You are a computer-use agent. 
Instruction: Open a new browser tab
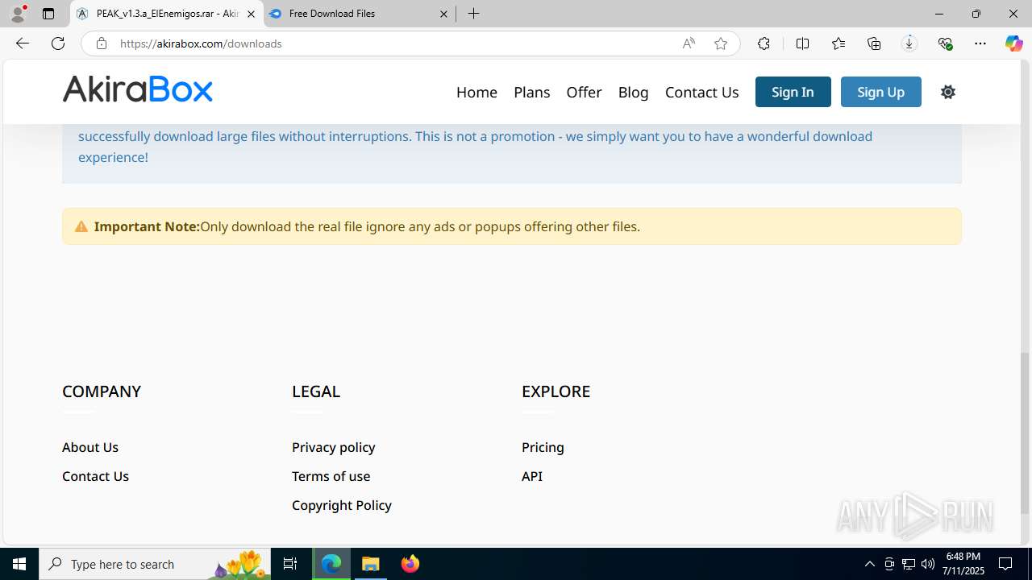(474, 14)
